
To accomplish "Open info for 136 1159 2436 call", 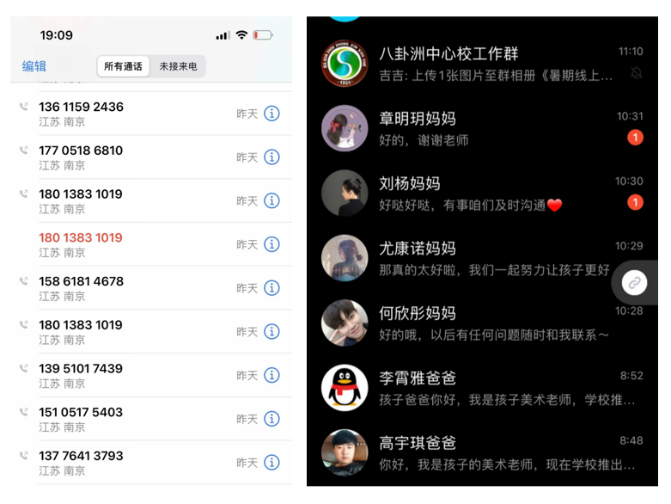I will [271, 114].
